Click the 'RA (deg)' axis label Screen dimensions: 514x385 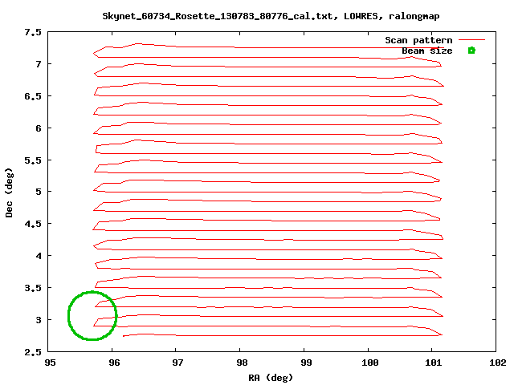pos(271,378)
